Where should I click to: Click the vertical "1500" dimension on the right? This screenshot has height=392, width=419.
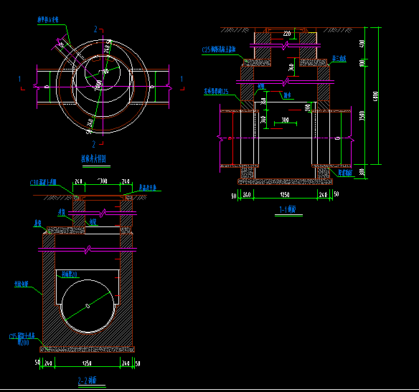pos(362,115)
